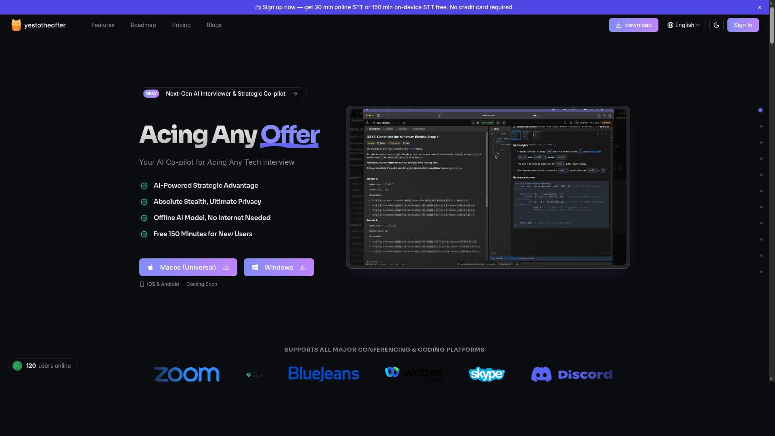Expand the English language dropdown
The height and width of the screenshot is (436, 775).
683,25
